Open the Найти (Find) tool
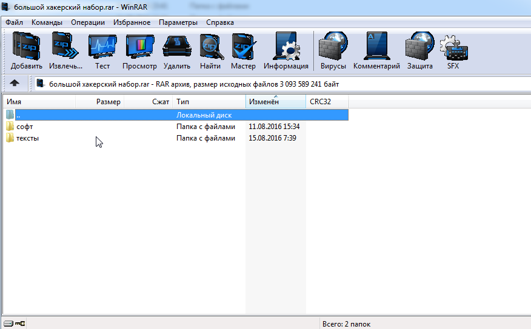531x329 pixels. click(210, 51)
